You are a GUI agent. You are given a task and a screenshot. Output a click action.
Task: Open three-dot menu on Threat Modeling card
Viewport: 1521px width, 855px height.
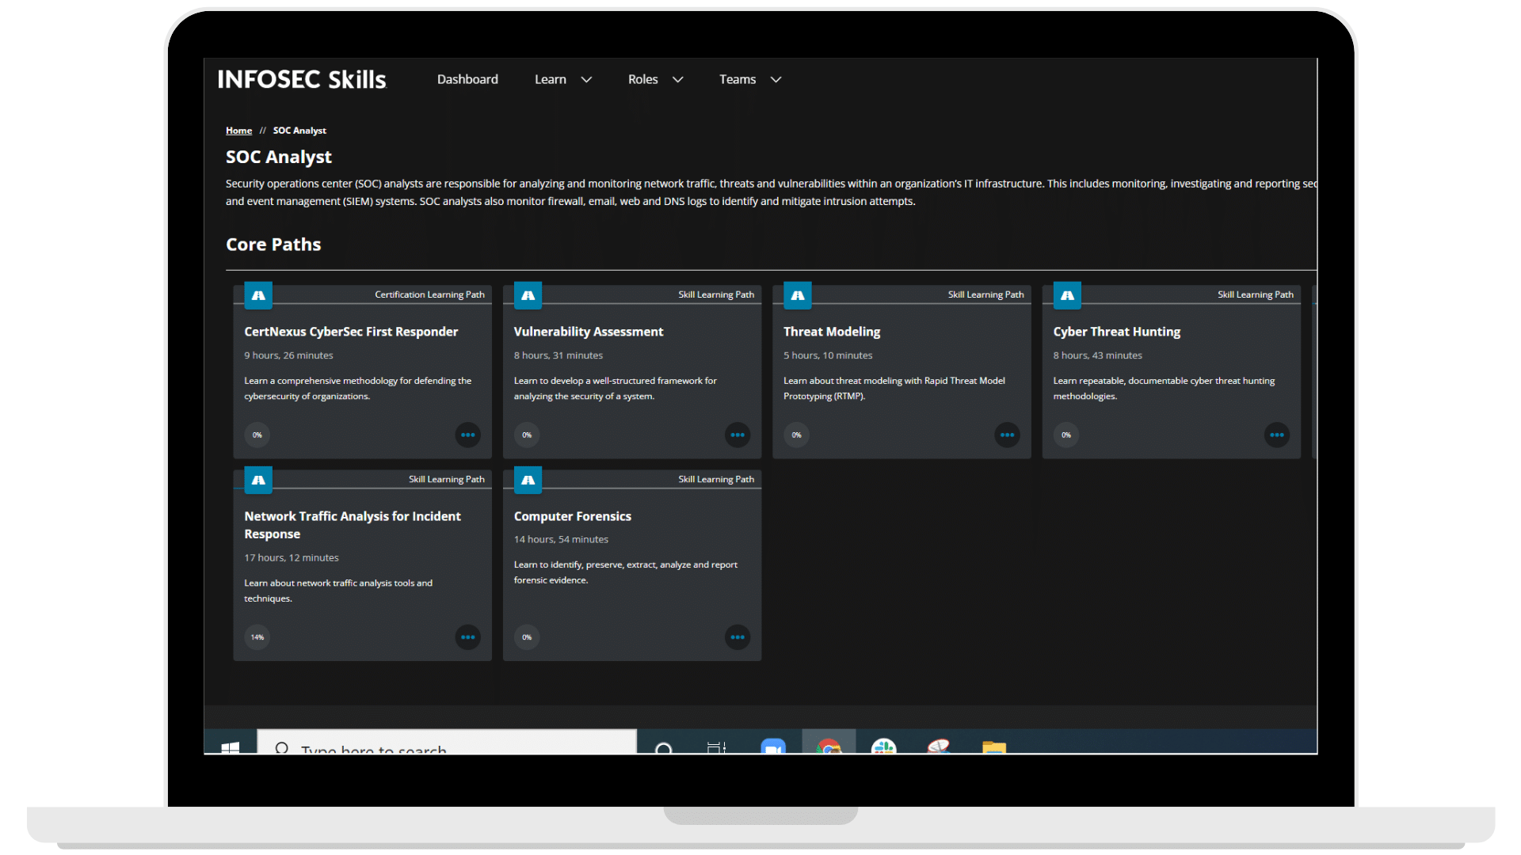click(1007, 435)
